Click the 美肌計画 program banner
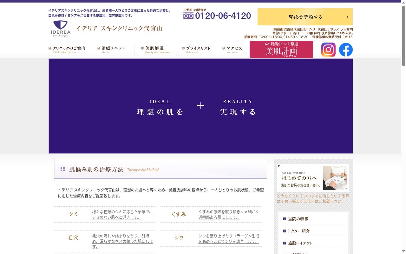Image resolution: width=406 pixels, height=254 pixels. pyautogui.click(x=281, y=50)
